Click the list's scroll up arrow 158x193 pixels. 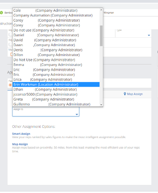tap(101, 10)
